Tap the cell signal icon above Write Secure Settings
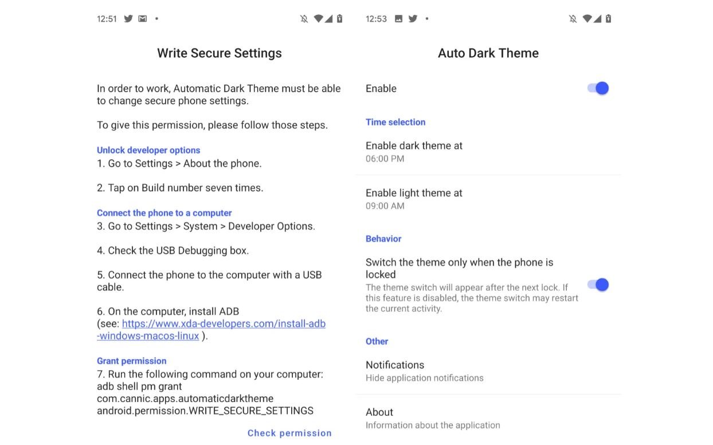Image resolution: width=713 pixels, height=445 pixels. coord(329,19)
